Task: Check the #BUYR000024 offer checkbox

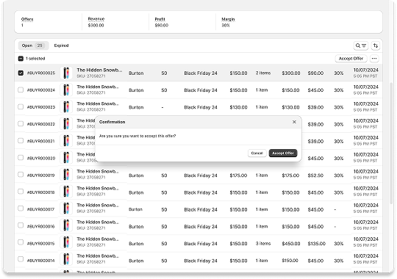Action: click(21, 90)
